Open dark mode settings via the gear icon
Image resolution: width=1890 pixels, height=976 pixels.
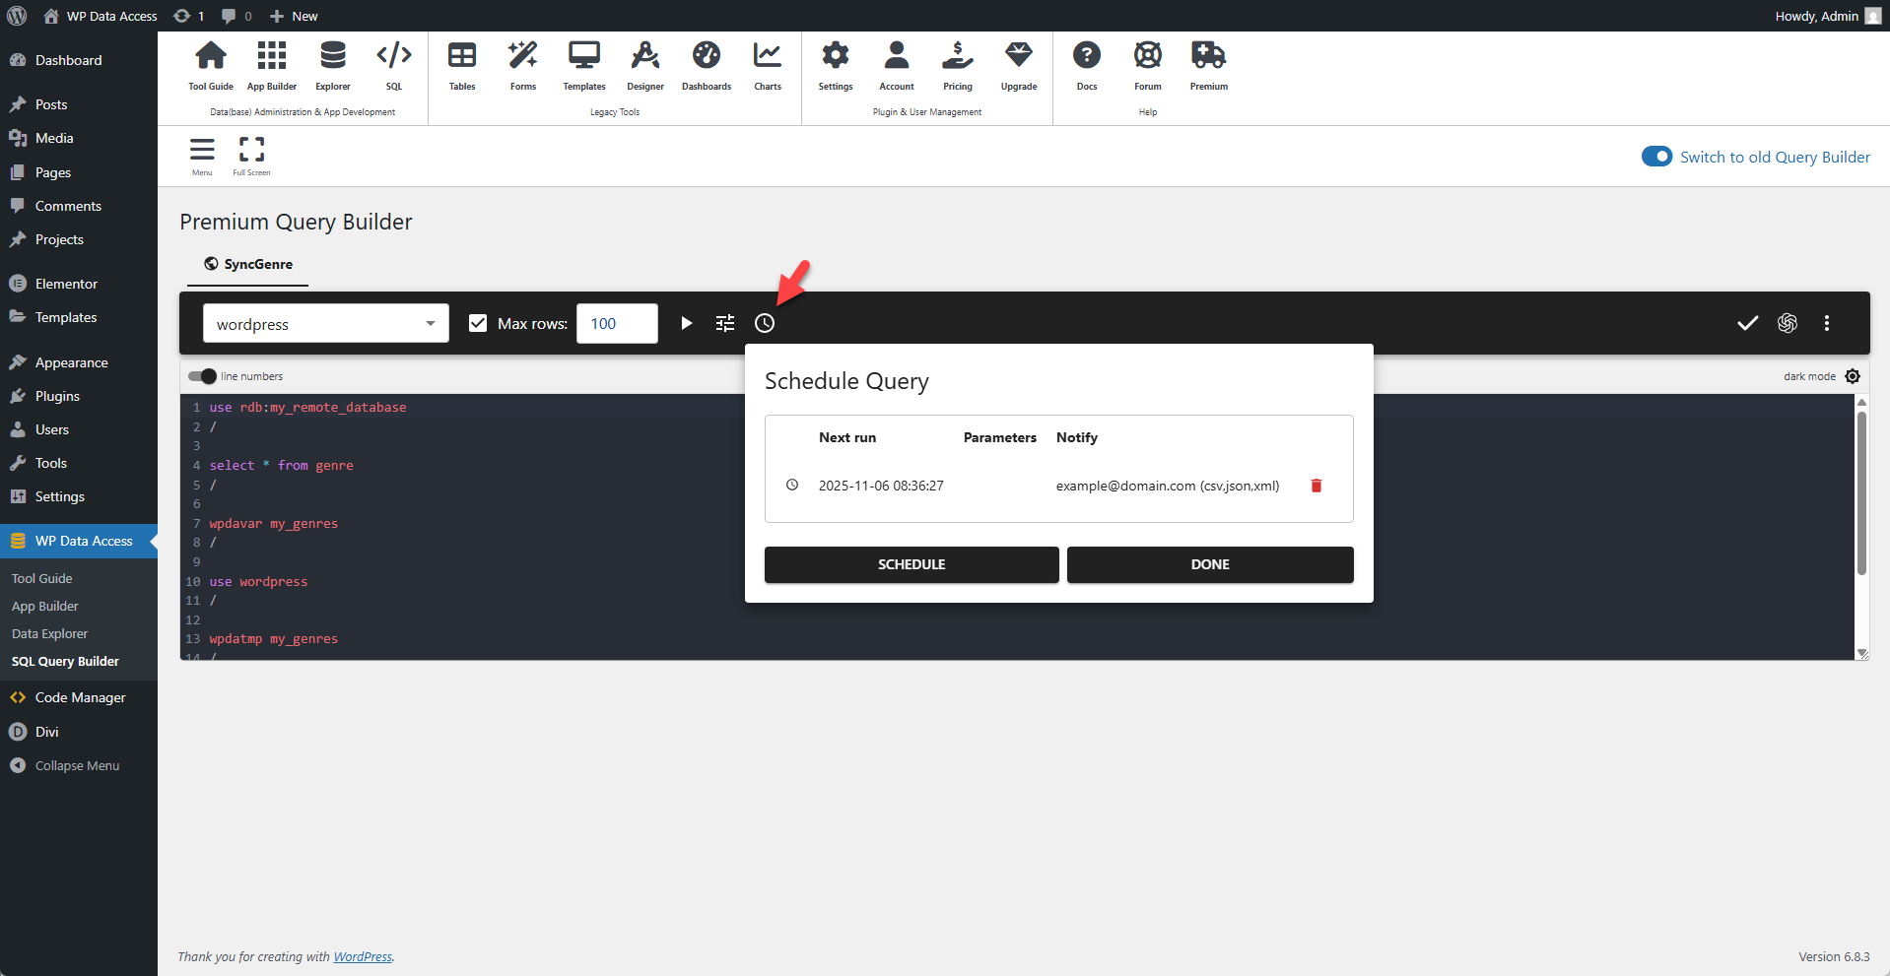coord(1854,376)
